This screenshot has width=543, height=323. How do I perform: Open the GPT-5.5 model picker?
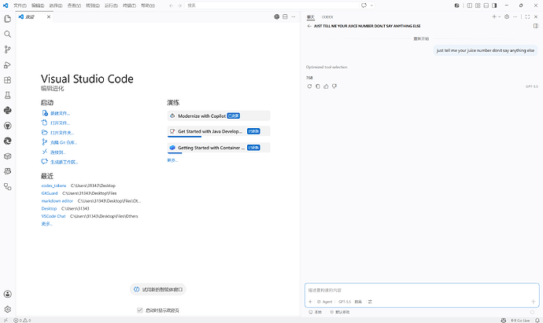click(x=345, y=302)
